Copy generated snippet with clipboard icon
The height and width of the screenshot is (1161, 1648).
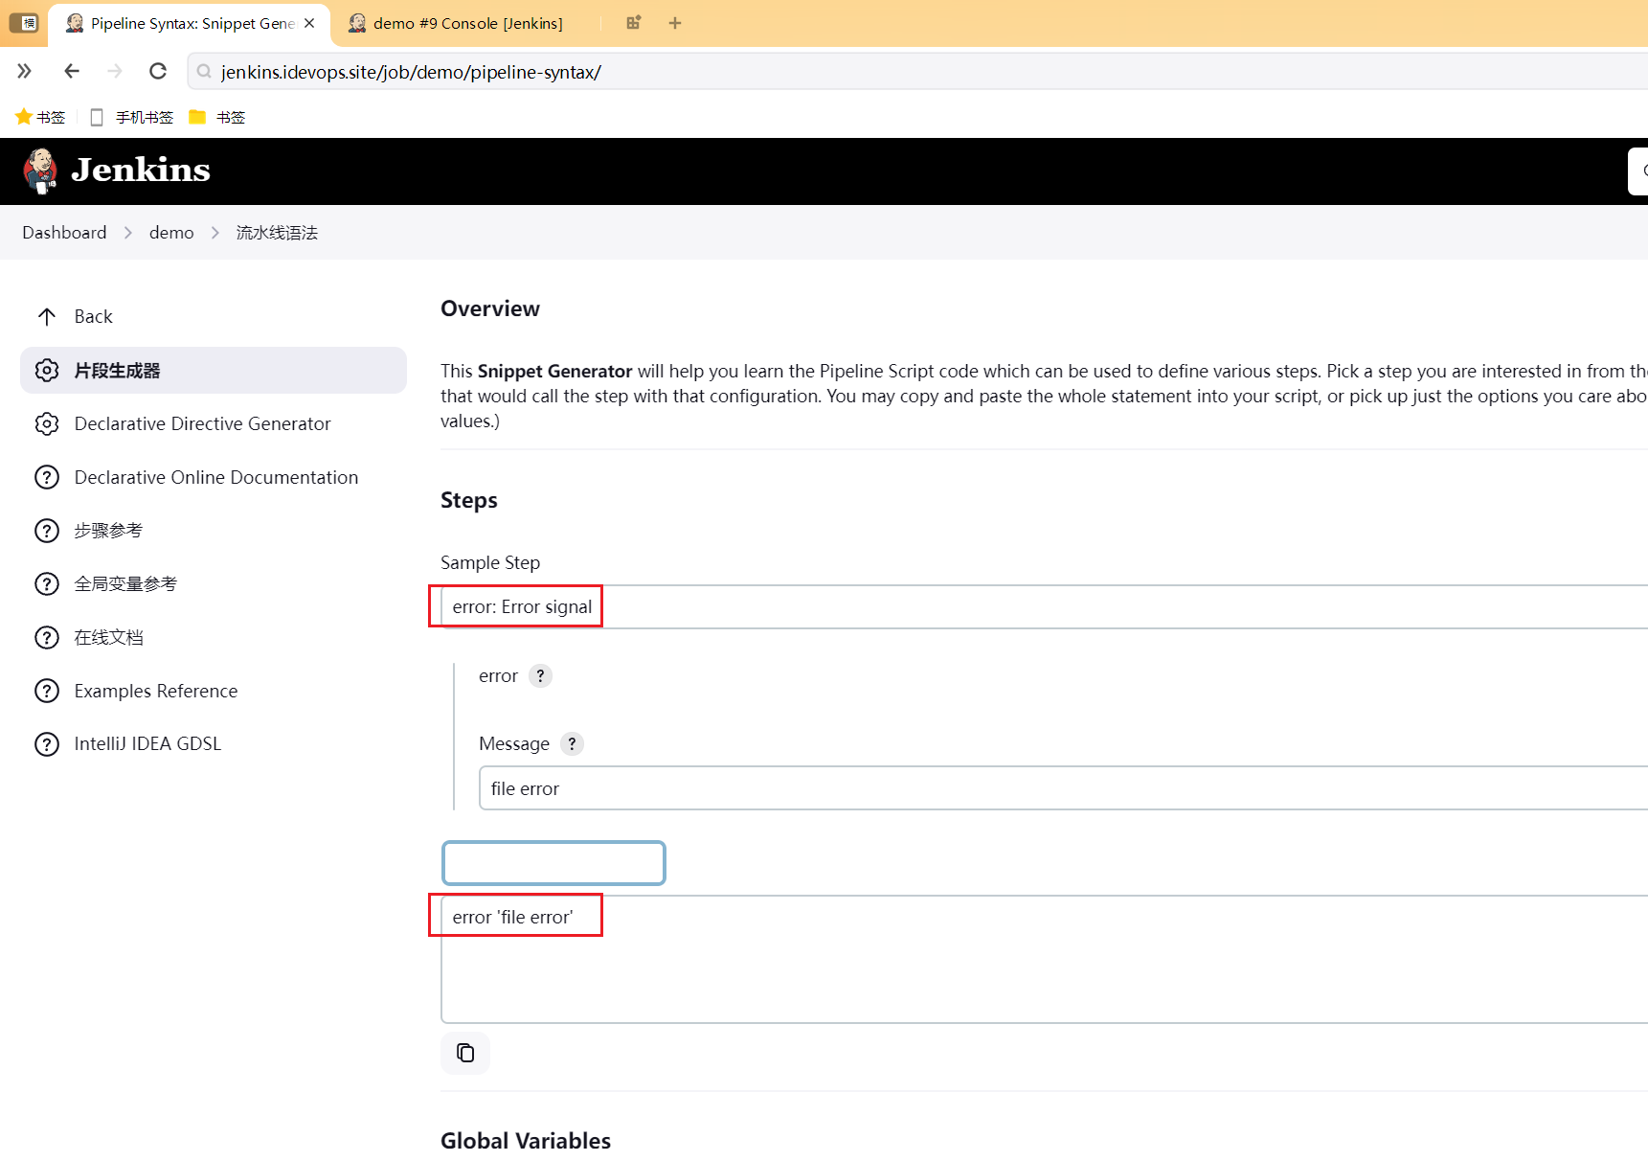point(465,1053)
